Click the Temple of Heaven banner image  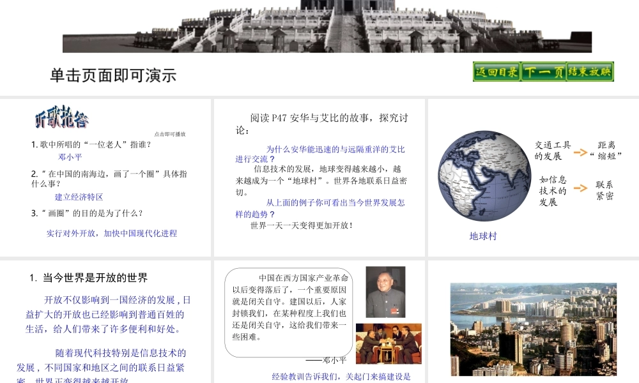(327, 26)
